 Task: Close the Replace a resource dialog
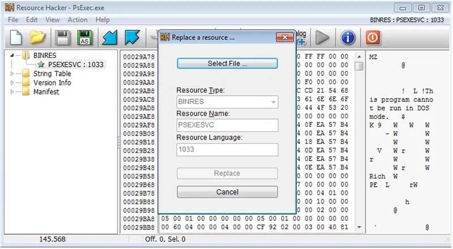285,37
